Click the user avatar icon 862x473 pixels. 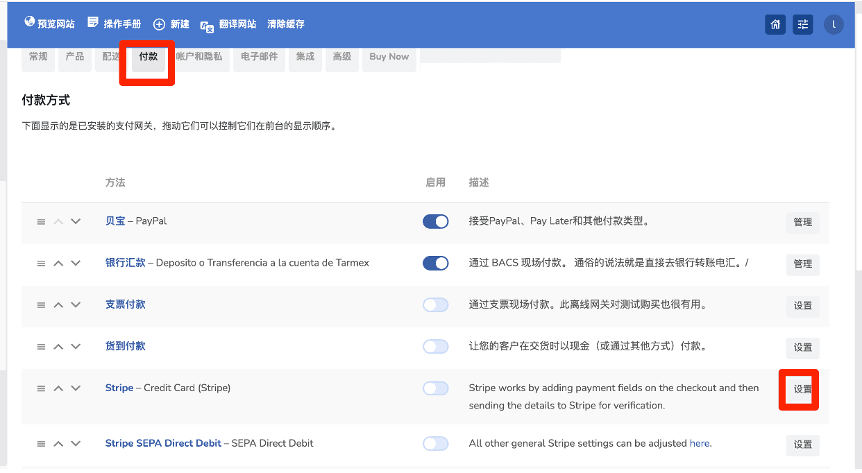click(x=834, y=25)
